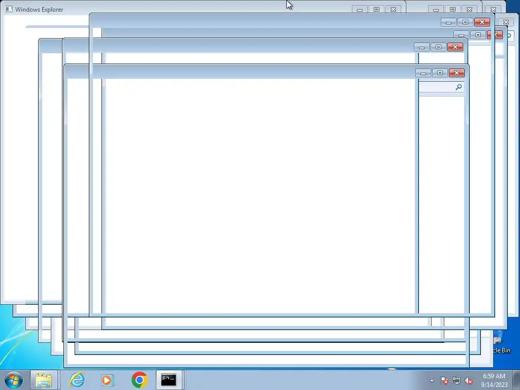Viewport: 520px width, 390px height.
Task: Launch Internet Explorer from the taskbar
Action: pyautogui.click(x=77, y=380)
